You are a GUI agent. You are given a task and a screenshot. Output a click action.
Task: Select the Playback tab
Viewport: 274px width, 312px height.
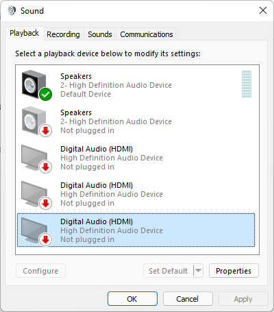tap(24, 34)
